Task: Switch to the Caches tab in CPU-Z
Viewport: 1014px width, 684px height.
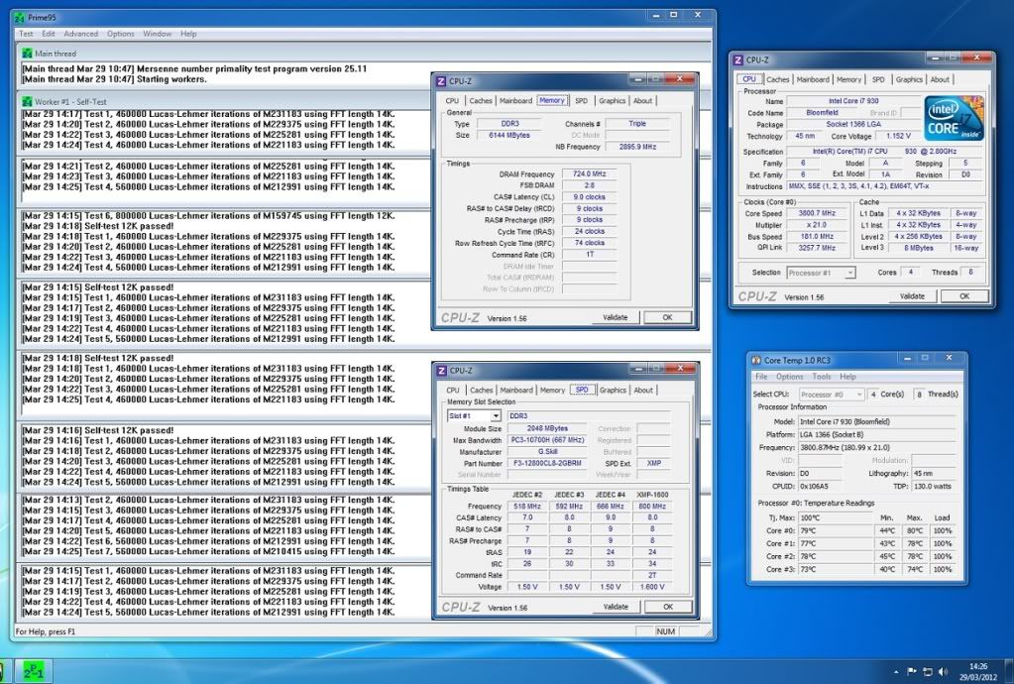Action: coord(776,79)
